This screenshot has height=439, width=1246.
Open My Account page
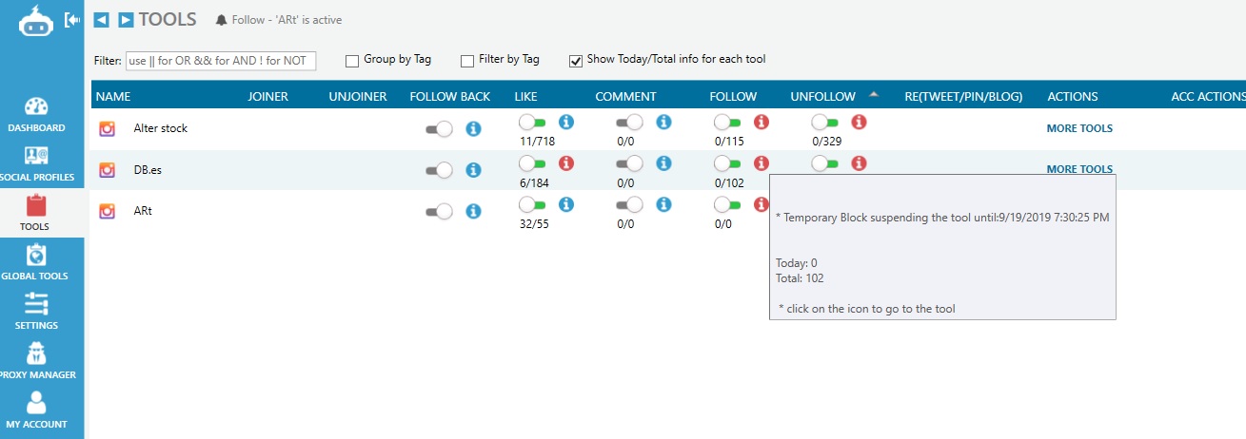pyautogui.click(x=36, y=410)
